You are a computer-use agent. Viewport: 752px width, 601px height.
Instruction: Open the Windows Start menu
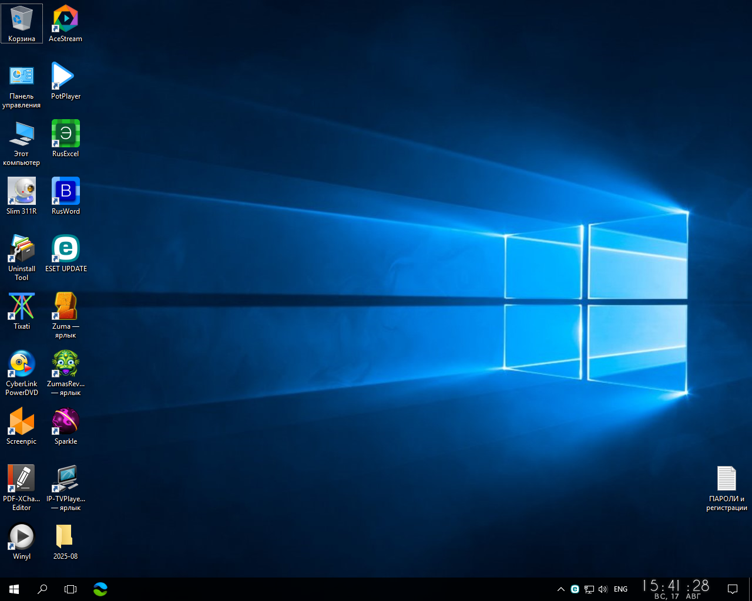point(14,589)
